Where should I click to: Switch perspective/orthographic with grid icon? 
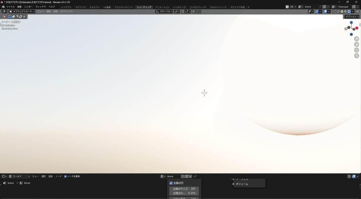pos(356,56)
